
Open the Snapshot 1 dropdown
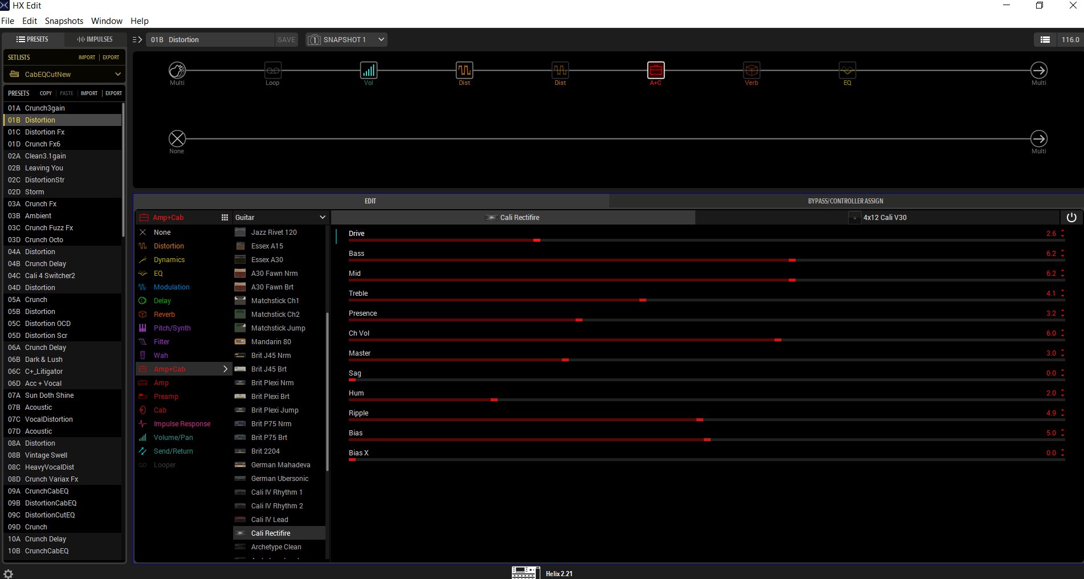pyautogui.click(x=346, y=40)
